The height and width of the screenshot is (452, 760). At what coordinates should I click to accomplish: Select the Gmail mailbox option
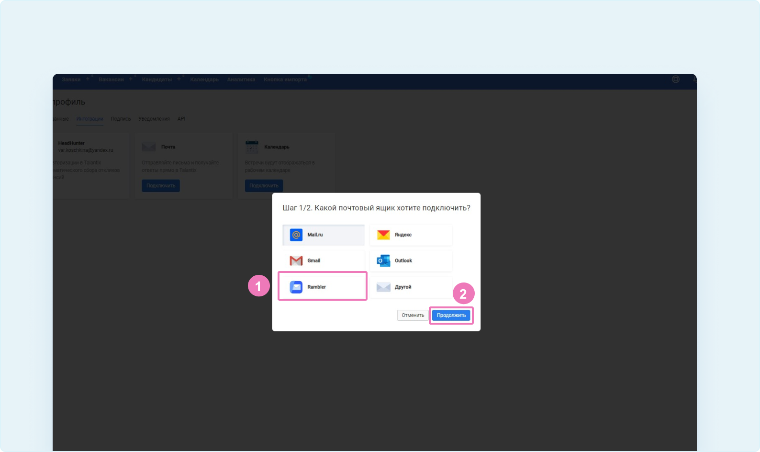pos(324,260)
